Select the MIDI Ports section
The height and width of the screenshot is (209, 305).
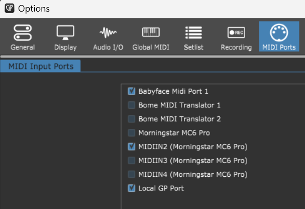coord(279,38)
